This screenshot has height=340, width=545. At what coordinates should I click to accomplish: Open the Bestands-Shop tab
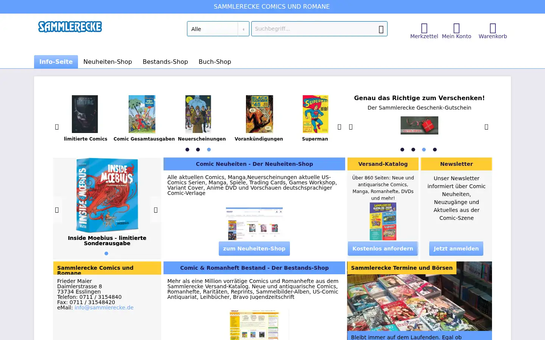(x=165, y=62)
